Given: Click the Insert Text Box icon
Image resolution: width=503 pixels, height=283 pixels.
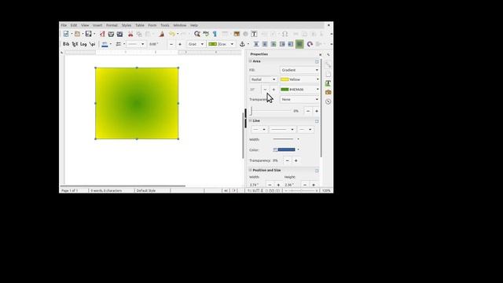Looking at the screenshot, I should pos(254,34).
